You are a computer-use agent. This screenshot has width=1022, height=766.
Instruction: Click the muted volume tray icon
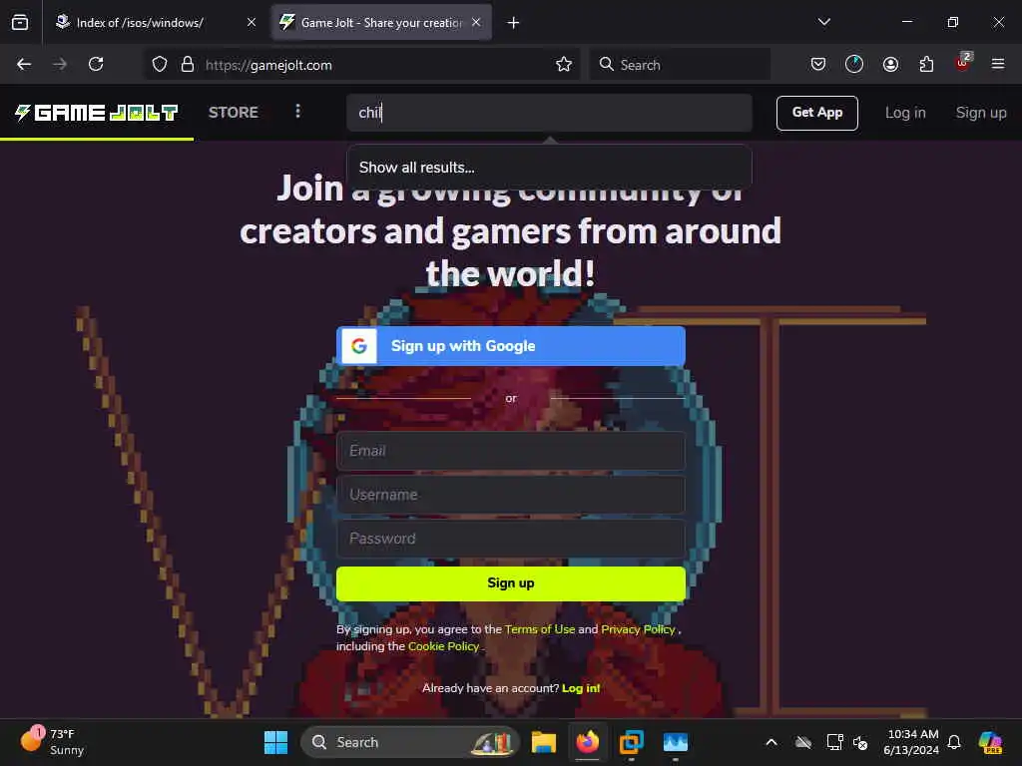(860, 742)
